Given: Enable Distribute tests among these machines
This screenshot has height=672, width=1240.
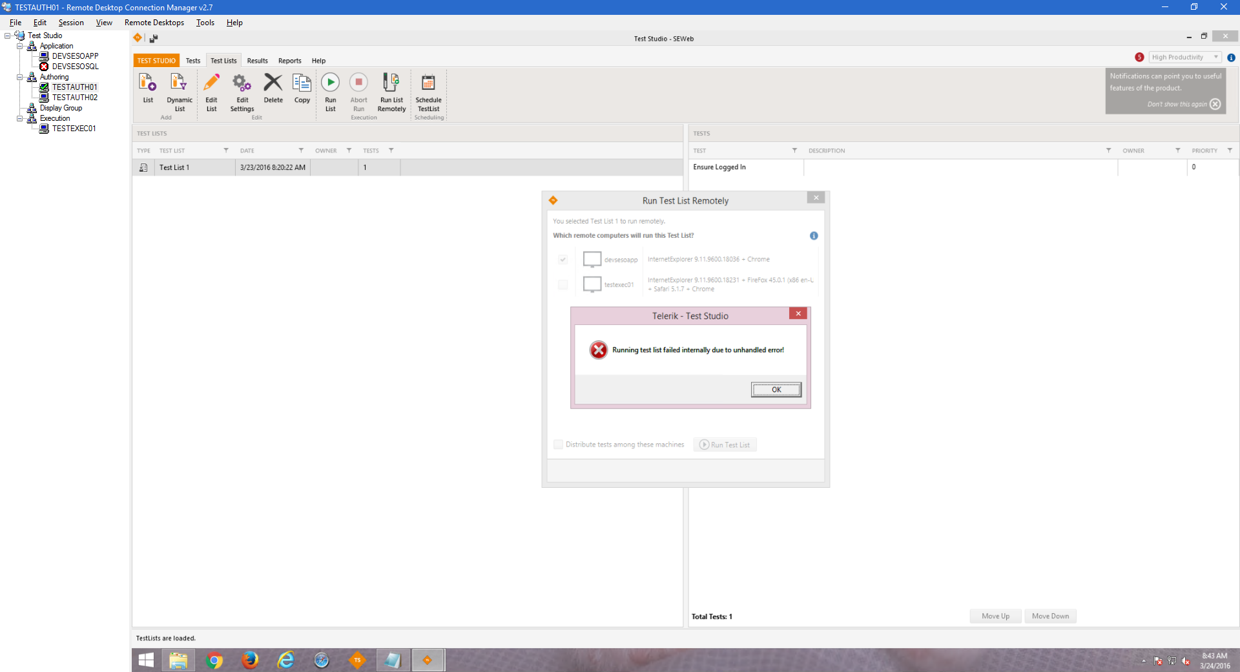Looking at the screenshot, I should pyautogui.click(x=559, y=445).
